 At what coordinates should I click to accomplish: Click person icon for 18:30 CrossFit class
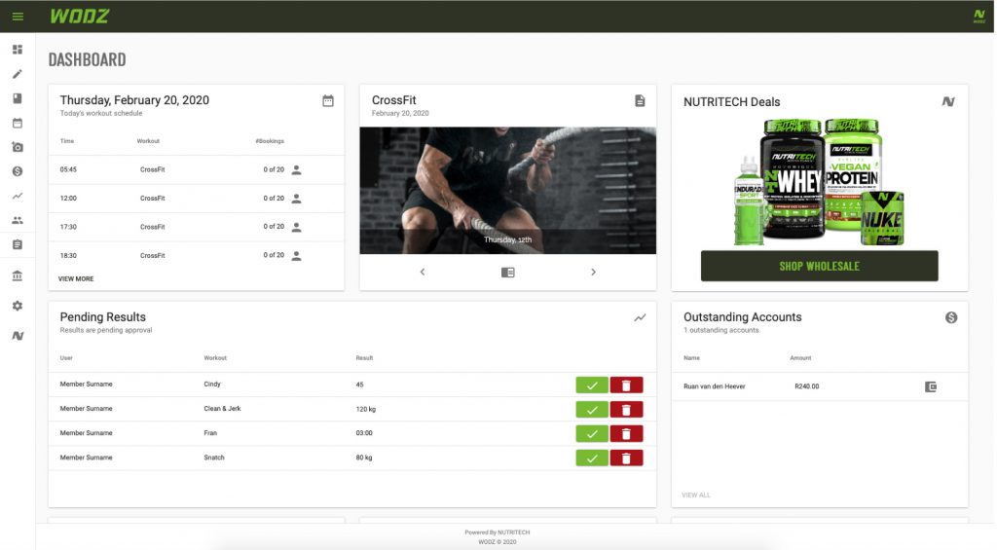pos(296,256)
